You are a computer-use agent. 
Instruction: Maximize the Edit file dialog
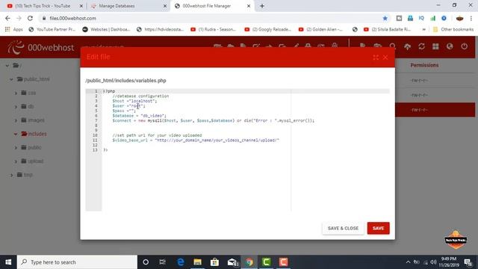pos(376,58)
